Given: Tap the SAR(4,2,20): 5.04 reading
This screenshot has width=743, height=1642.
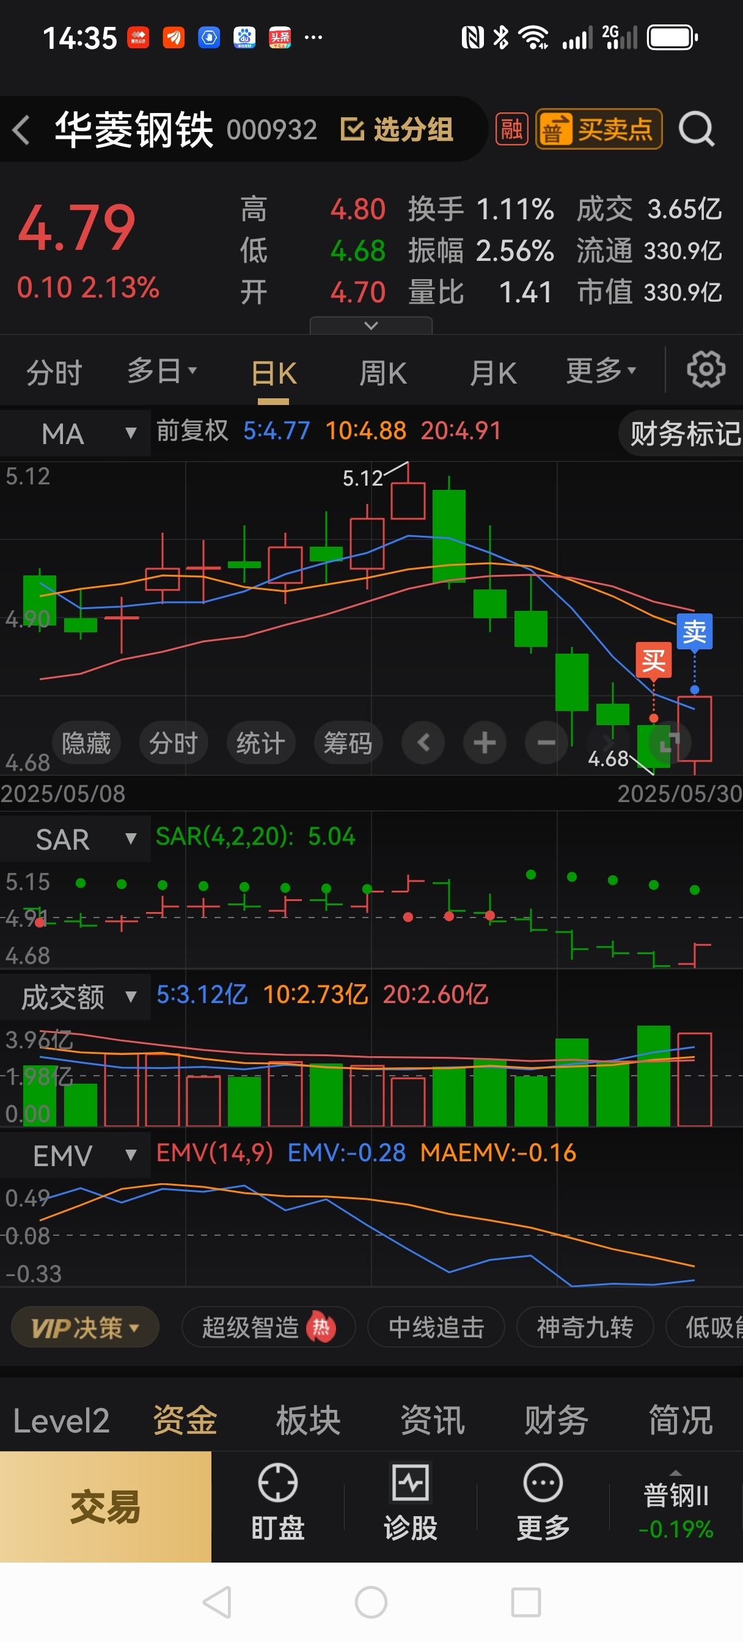Looking at the screenshot, I should 255,836.
